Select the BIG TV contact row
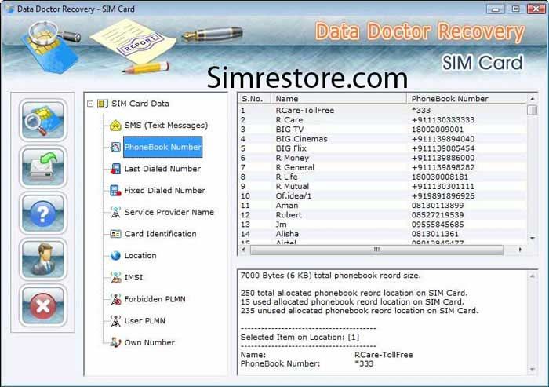549x387 pixels. tap(383, 130)
